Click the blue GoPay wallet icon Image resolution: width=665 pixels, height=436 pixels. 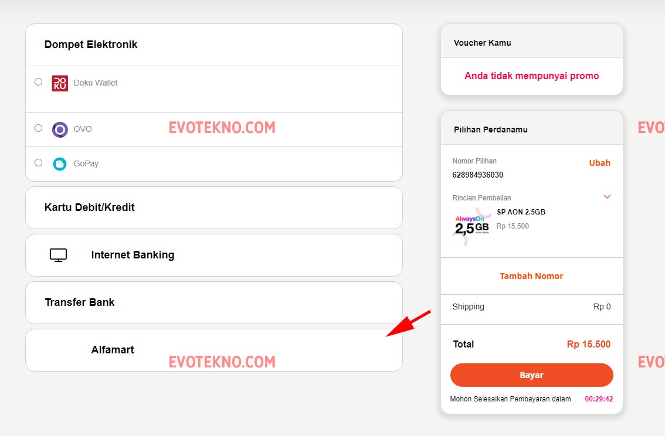click(x=60, y=164)
